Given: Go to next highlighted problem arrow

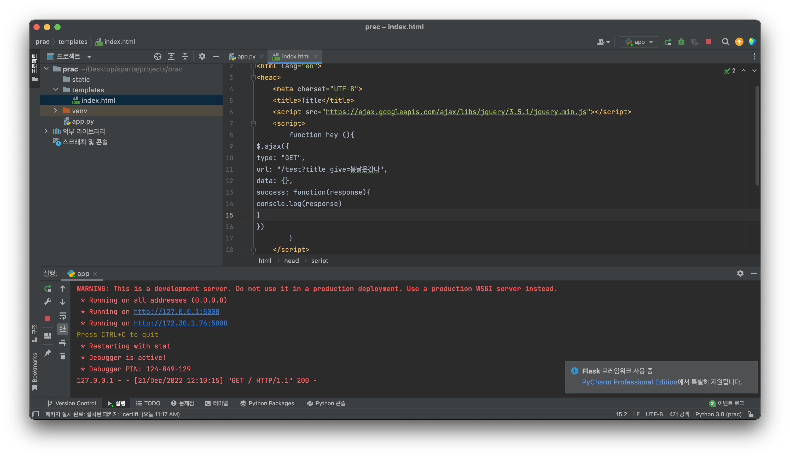Looking at the screenshot, I should click(754, 70).
